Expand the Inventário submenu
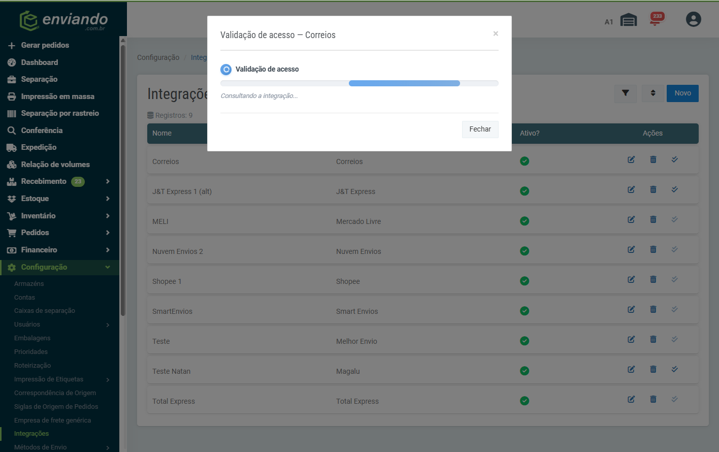The height and width of the screenshot is (452, 719). pos(59,216)
